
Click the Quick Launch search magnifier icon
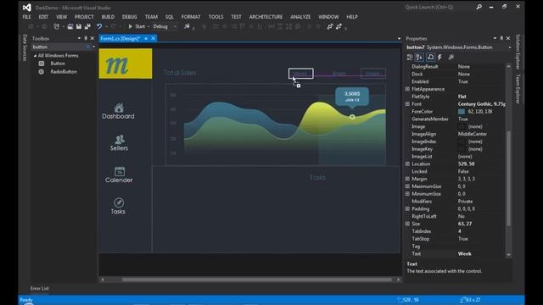click(x=479, y=7)
